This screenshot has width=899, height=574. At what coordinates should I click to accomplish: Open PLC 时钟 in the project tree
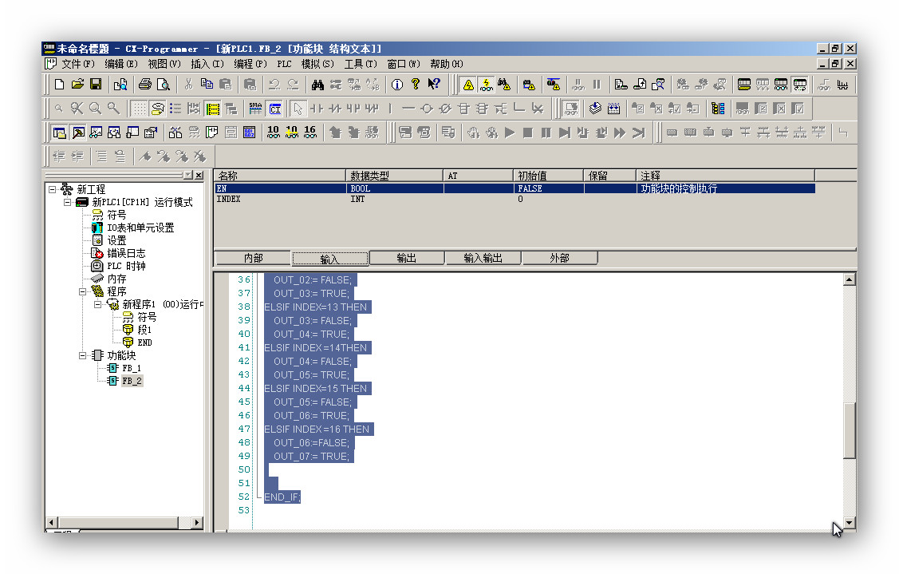click(97, 266)
